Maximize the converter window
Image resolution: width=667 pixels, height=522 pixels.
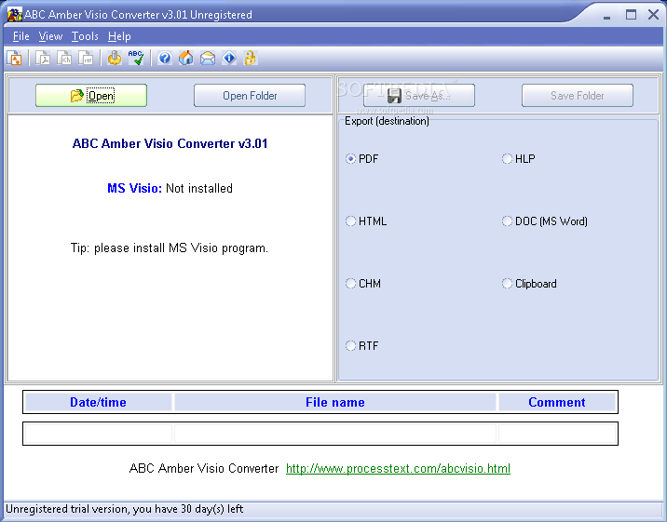[x=631, y=15]
